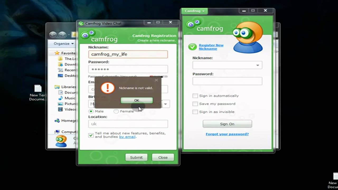
Task: Click Explorer back navigation arrow
Action: pos(53,35)
